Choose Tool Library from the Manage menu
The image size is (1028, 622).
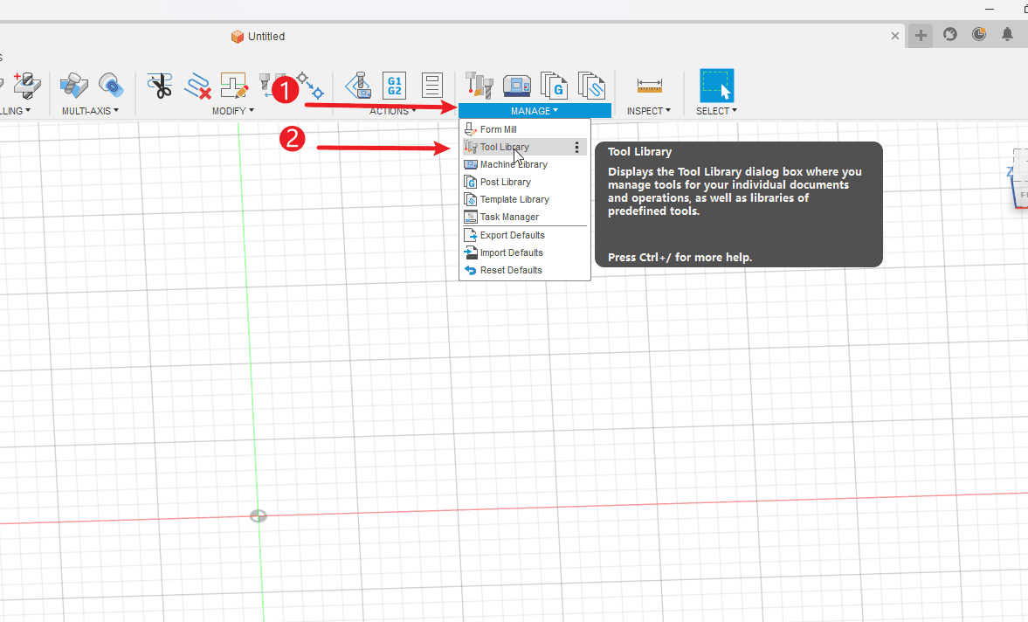(x=505, y=147)
